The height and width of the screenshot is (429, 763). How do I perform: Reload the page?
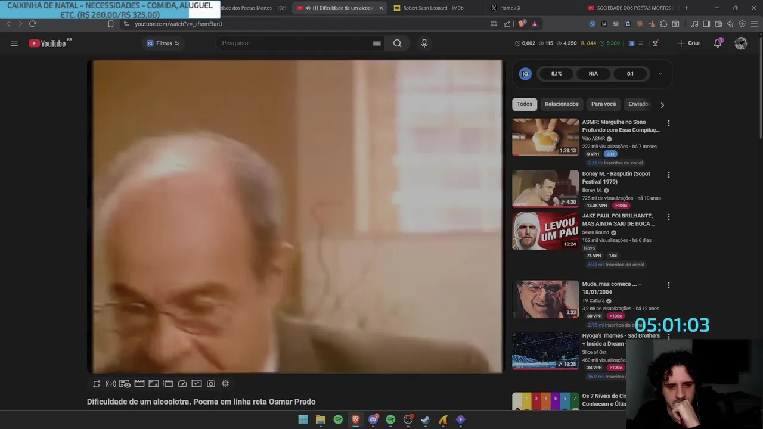(x=32, y=24)
